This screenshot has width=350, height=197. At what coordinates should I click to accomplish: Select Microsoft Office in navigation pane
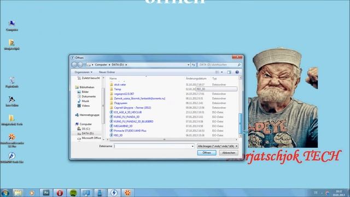pos(89,138)
